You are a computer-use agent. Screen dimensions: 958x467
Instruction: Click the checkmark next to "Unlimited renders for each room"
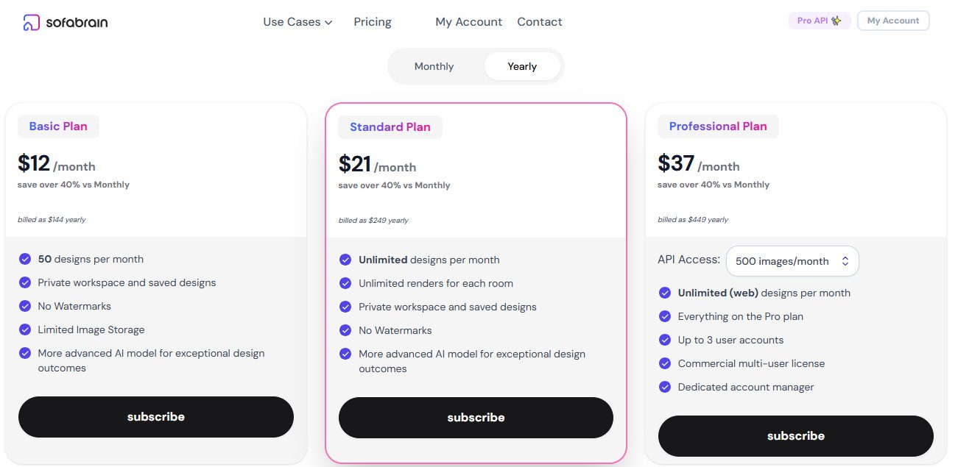345,283
